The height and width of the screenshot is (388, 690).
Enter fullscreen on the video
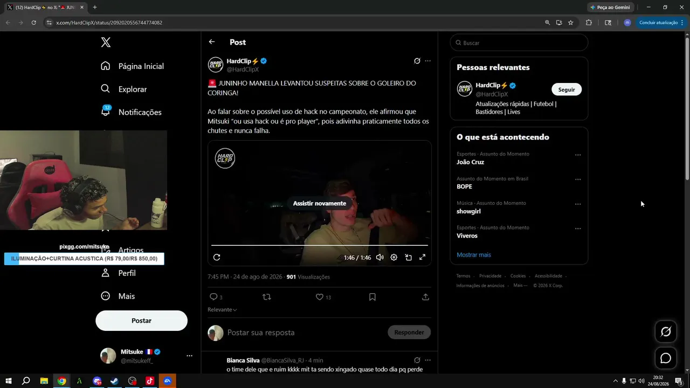[x=422, y=257]
